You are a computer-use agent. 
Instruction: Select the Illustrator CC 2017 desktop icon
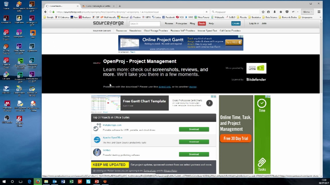(32, 7)
